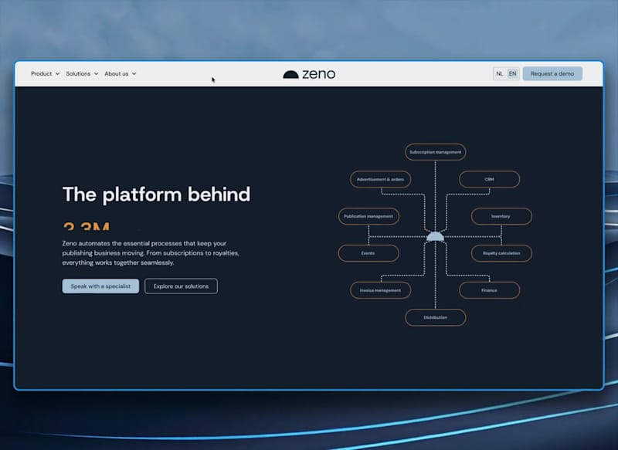Select the Subscription management node
Image resolution: width=618 pixels, height=450 pixels.
[435, 152]
